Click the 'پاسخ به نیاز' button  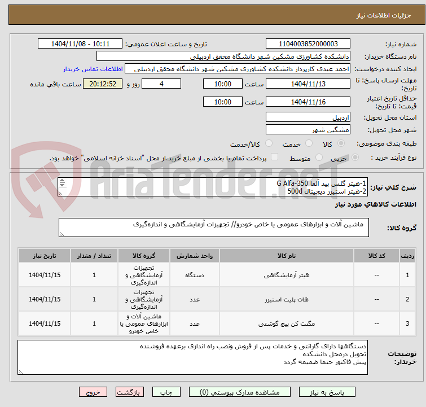point(327,392)
